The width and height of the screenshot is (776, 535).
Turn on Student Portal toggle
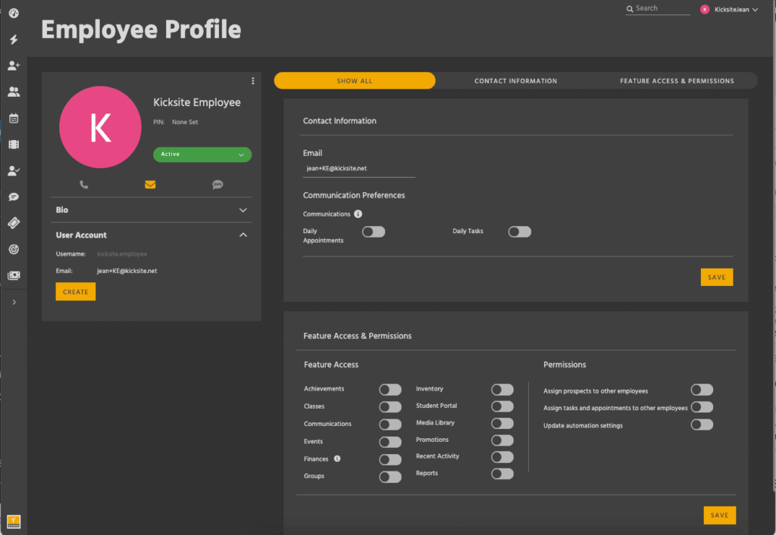coord(502,406)
